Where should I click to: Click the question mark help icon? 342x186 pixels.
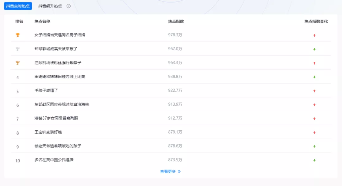point(68,6)
